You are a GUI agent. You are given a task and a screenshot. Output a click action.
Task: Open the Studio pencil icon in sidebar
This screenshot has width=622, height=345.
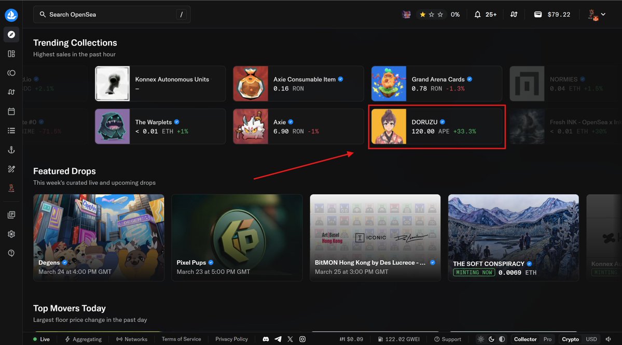click(11, 169)
